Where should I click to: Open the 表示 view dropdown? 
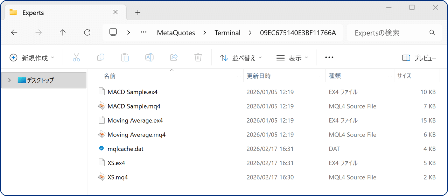[x=292, y=58]
